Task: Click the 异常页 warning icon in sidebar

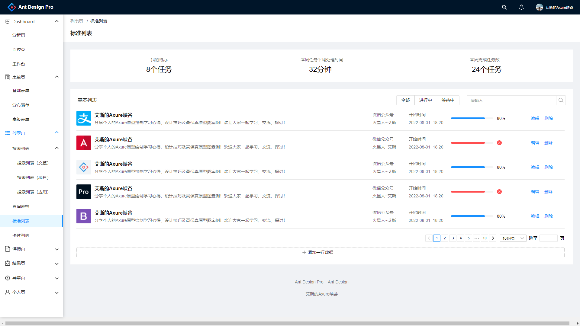Action: [x=8, y=278]
